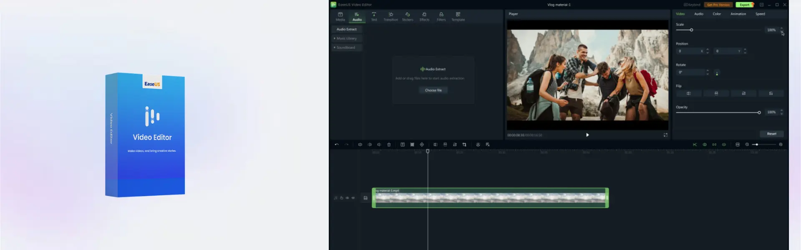Click the timeline playhead marker

point(428,151)
